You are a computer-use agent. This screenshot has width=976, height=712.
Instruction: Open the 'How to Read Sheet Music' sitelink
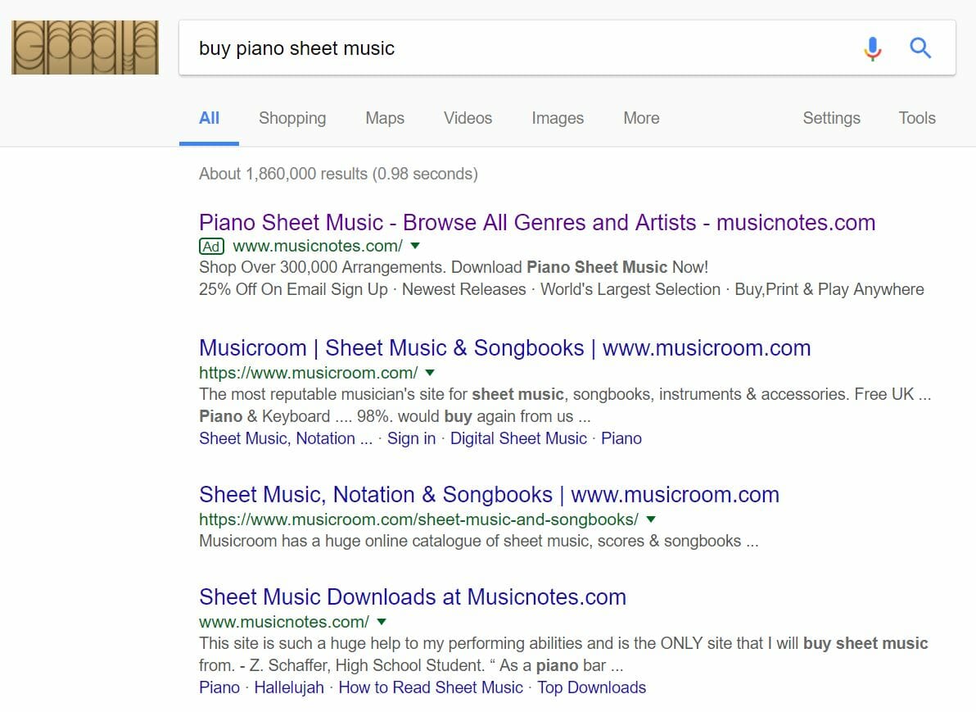[x=431, y=687]
